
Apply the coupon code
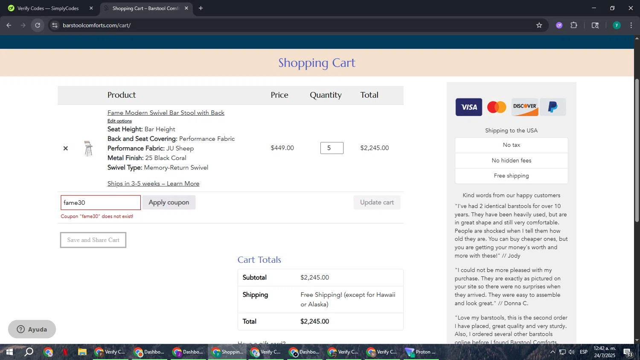pyautogui.click(x=169, y=203)
